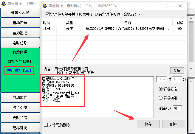
Task: Click the 时间 column header
Action: click(x=49, y=23)
